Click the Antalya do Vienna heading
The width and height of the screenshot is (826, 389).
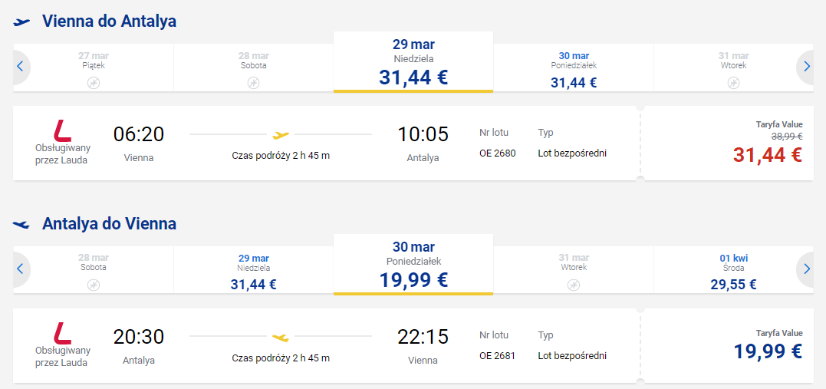pyautogui.click(x=109, y=223)
